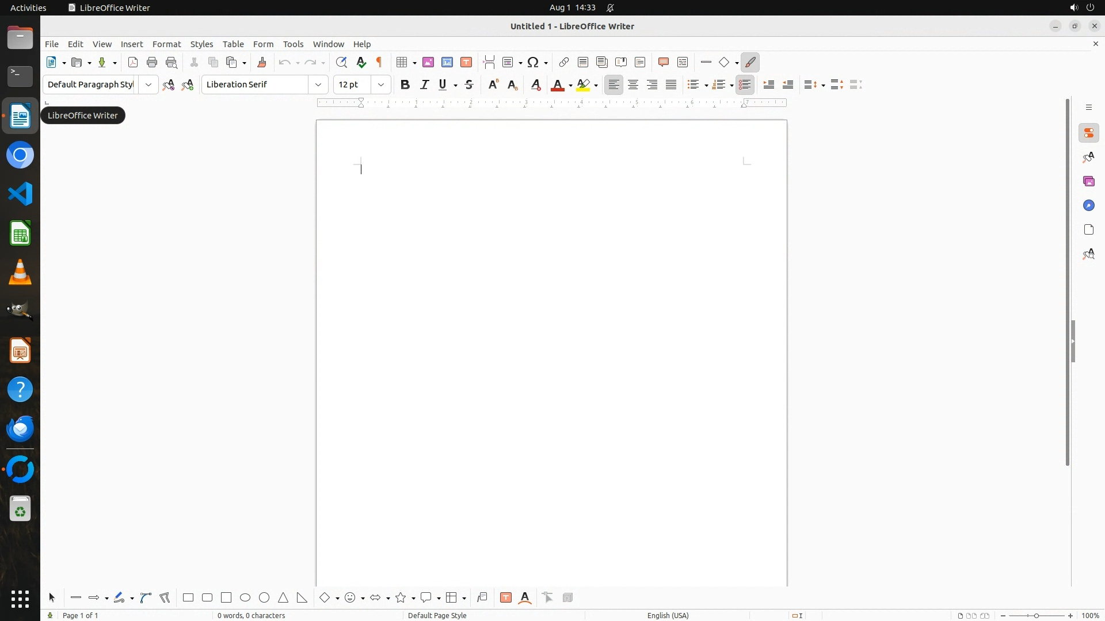Open paragraph style dropdown list
This screenshot has width=1105, height=621.
pyautogui.click(x=148, y=85)
